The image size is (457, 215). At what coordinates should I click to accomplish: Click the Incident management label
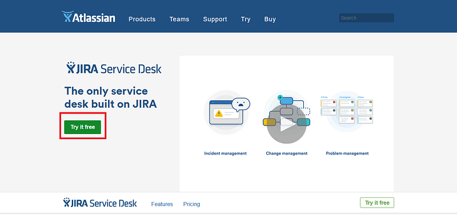[225, 153]
